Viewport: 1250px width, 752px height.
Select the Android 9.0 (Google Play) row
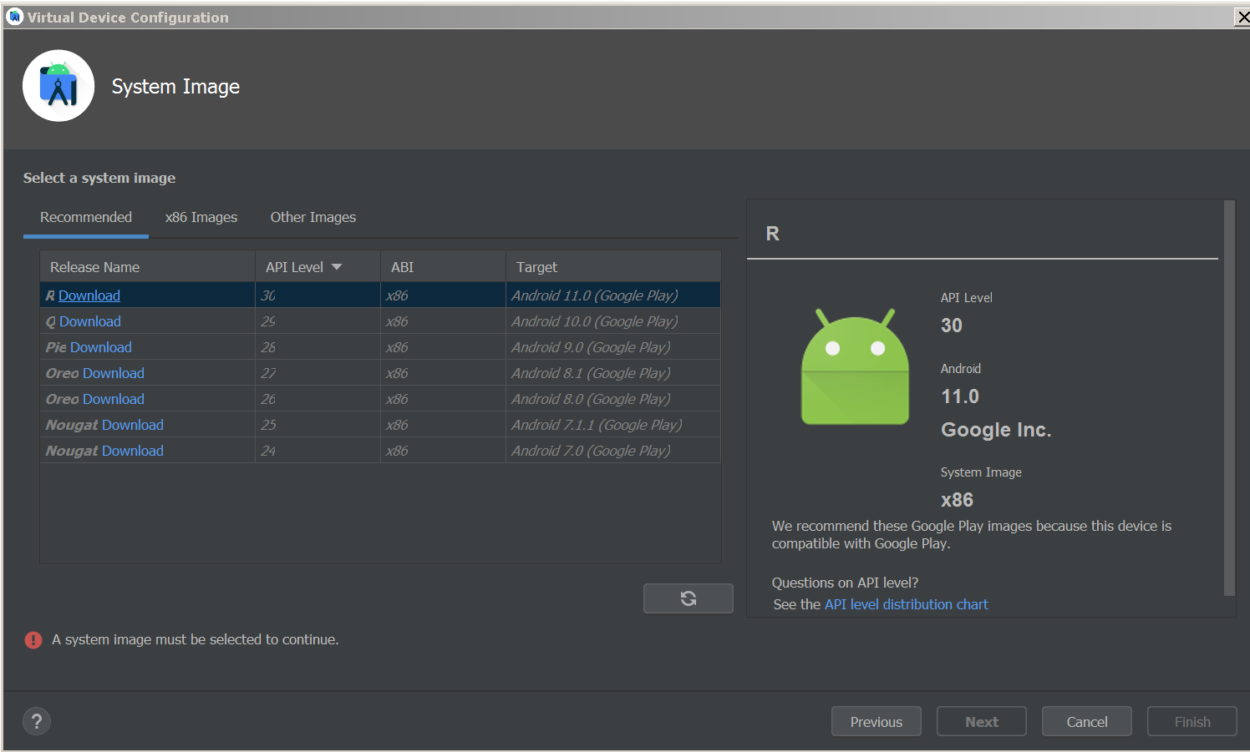tap(380, 347)
